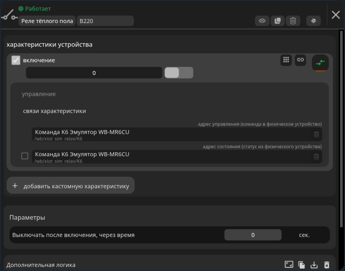Click the relay switch device icon
Image resolution: width=345 pixels, height=271 pixels.
coord(9,15)
